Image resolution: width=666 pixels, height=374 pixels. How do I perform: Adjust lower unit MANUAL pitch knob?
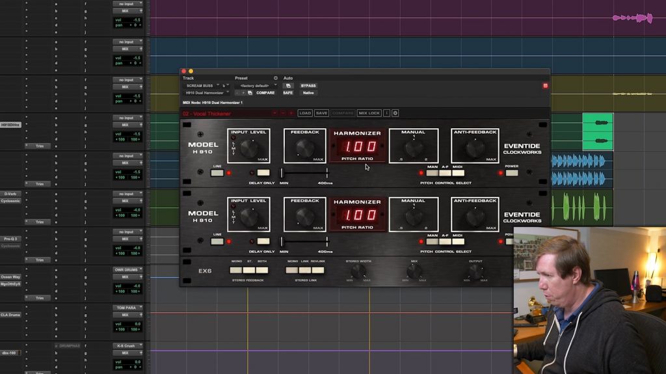(413, 217)
